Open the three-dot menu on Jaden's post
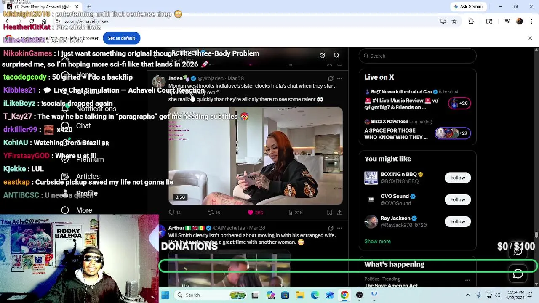 [339, 78]
